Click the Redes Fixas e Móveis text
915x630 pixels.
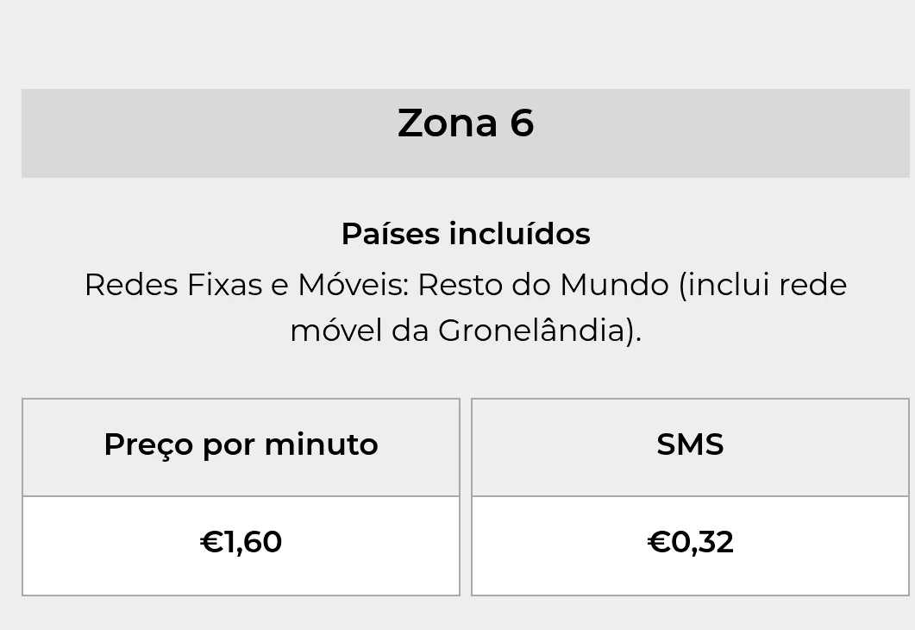(x=245, y=285)
